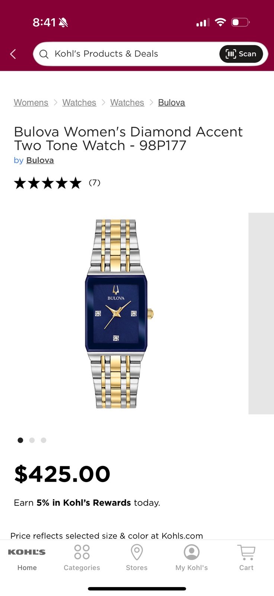Select the first image carousel dot
Image resolution: width=274 pixels, height=596 pixels.
[20, 440]
